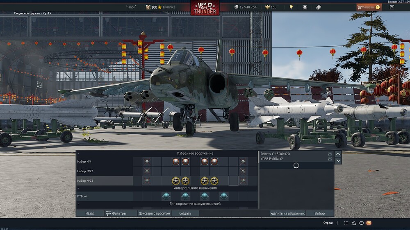Click fourth drop tank icon in ПТБ x4
This screenshot has width=410, height=230.
coord(224,196)
